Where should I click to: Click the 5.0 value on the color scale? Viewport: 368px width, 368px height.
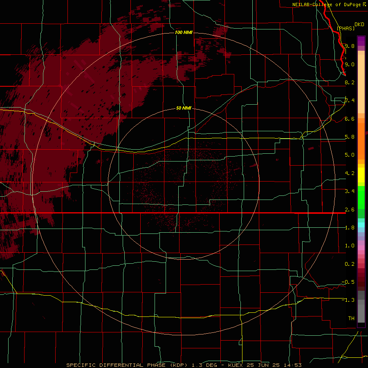[350, 155]
